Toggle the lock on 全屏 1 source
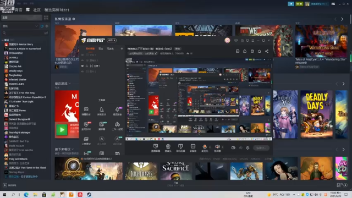The image size is (352, 198). (87, 66)
